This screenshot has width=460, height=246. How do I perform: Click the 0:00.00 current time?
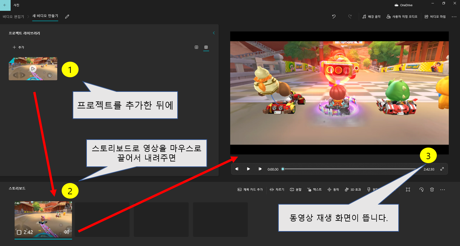(x=273, y=169)
